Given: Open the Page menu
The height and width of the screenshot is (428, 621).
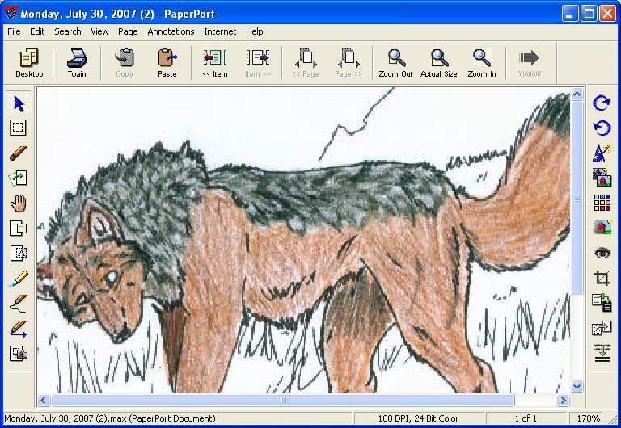Looking at the screenshot, I should (x=128, y=31).
